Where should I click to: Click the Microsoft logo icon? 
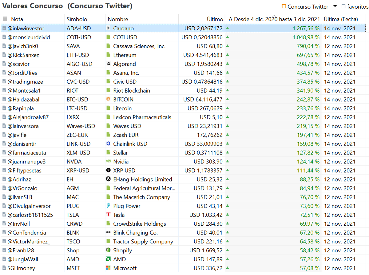pyautogui.click(x=108, y=268)
